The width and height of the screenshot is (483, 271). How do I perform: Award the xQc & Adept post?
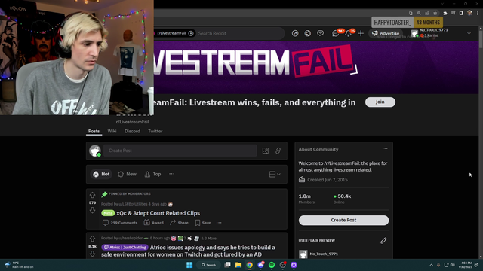[x=154, y=223]
